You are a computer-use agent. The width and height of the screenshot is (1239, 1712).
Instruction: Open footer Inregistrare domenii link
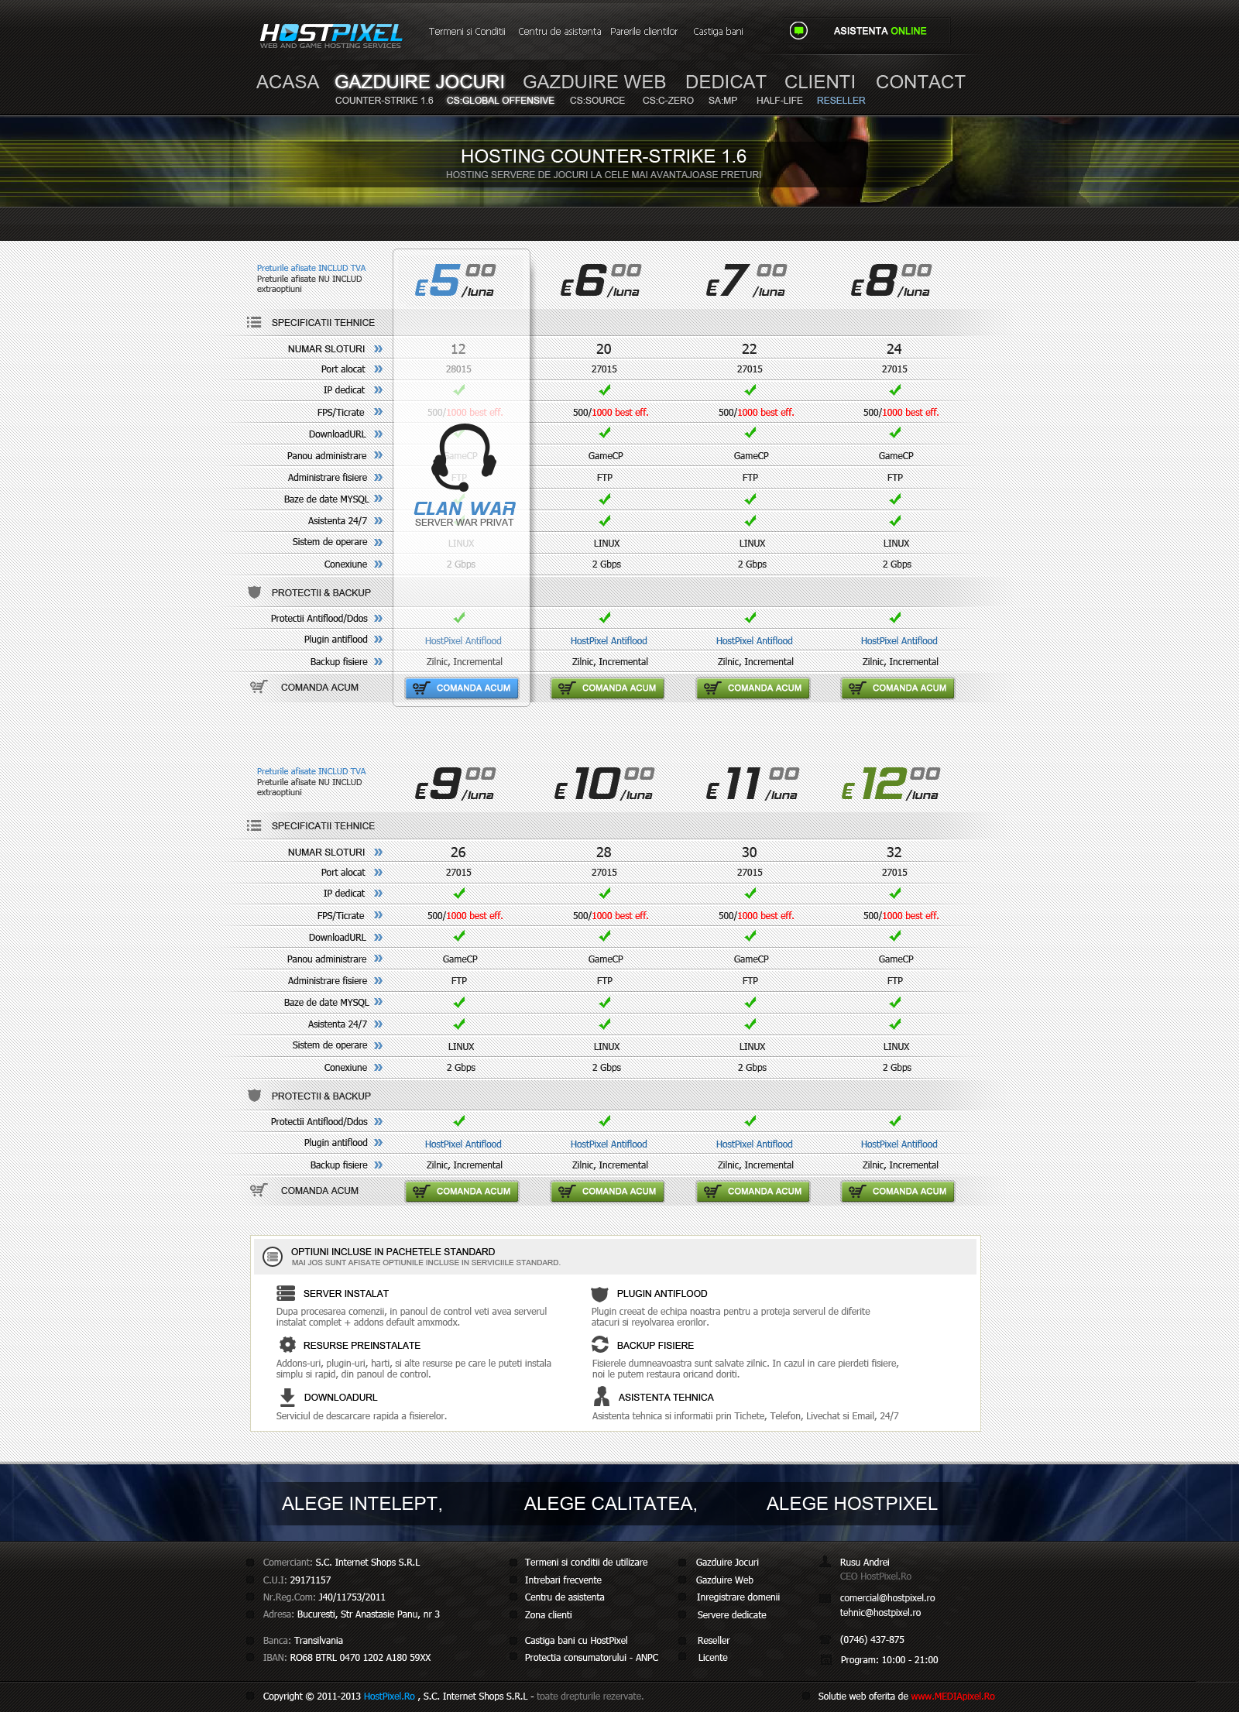(738, 1597)
